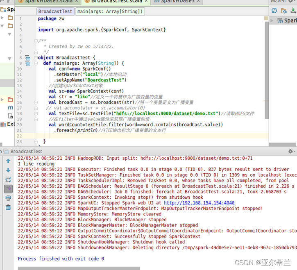This screenshot has width=297, height=270.
Task: Click 'Process finished with exit code 0'
Action: (x=61, y=259)
